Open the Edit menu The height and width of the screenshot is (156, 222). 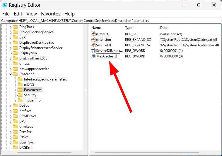[18, 14]
